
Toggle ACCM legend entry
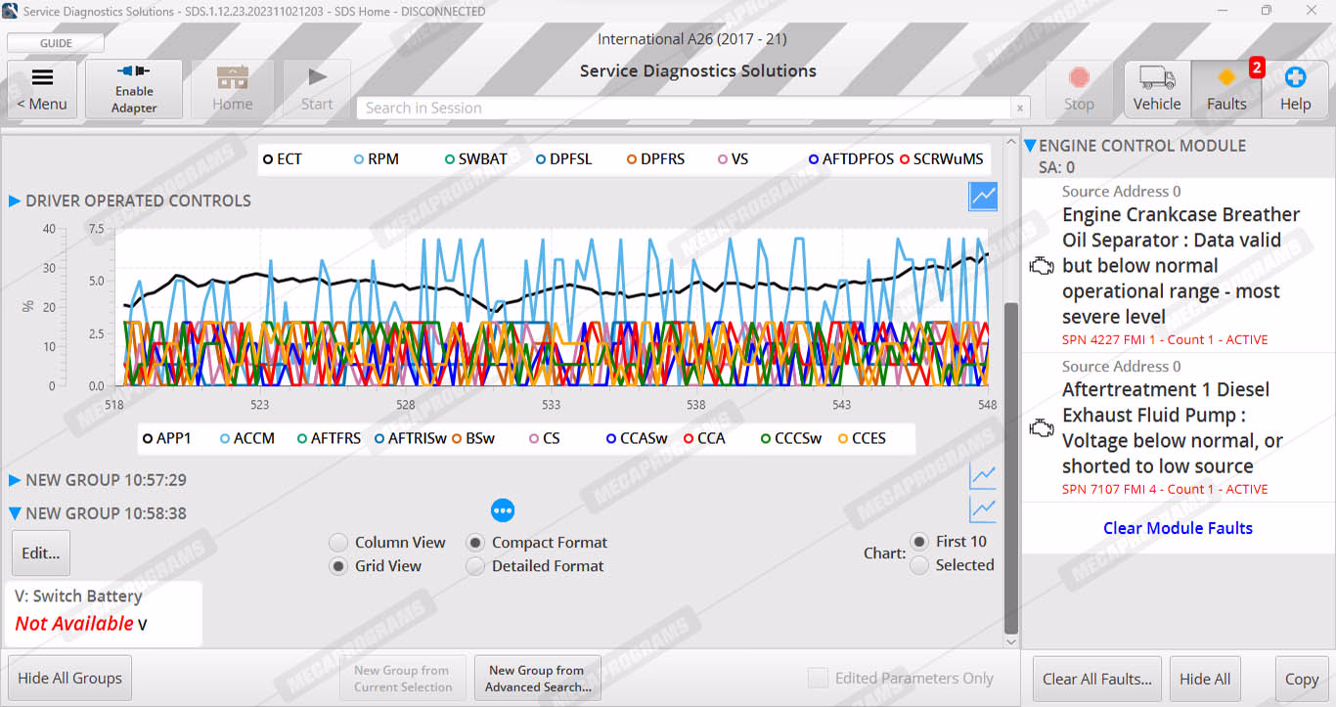(247, 438)
